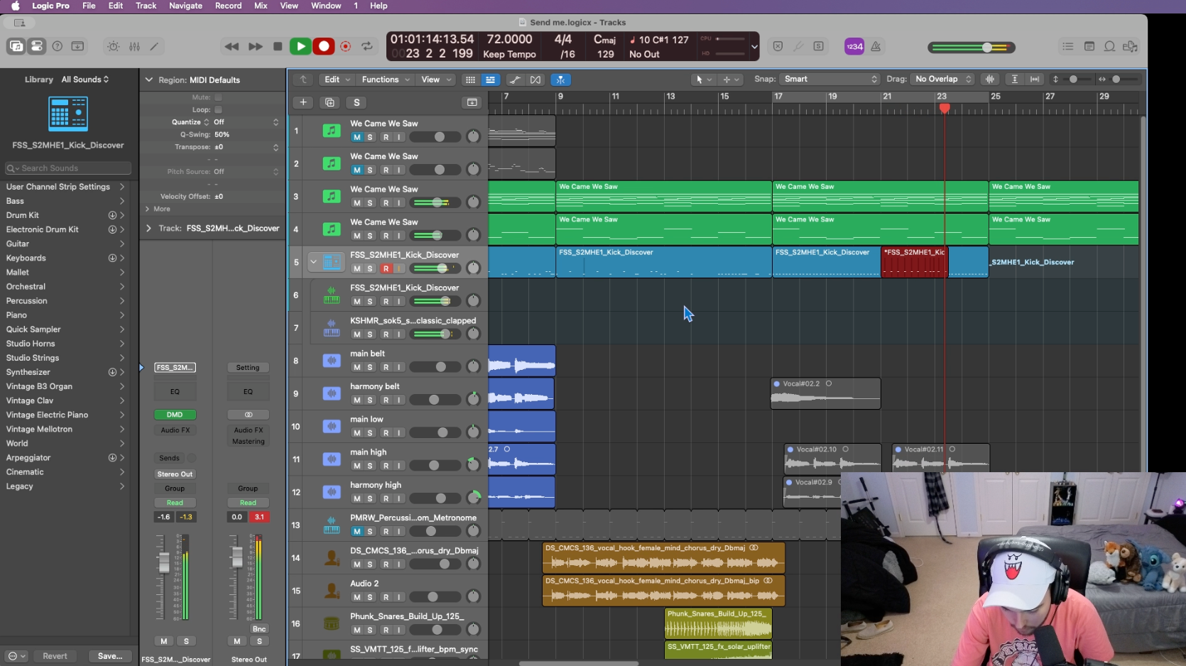Open the Mixer button in control bar
The image size is (1186, 666).
click(x=134, y=46)
